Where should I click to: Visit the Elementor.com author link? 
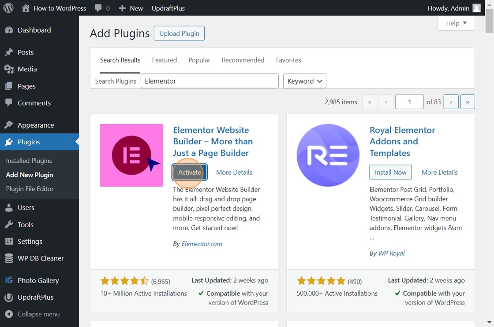[x=202, y=244]
